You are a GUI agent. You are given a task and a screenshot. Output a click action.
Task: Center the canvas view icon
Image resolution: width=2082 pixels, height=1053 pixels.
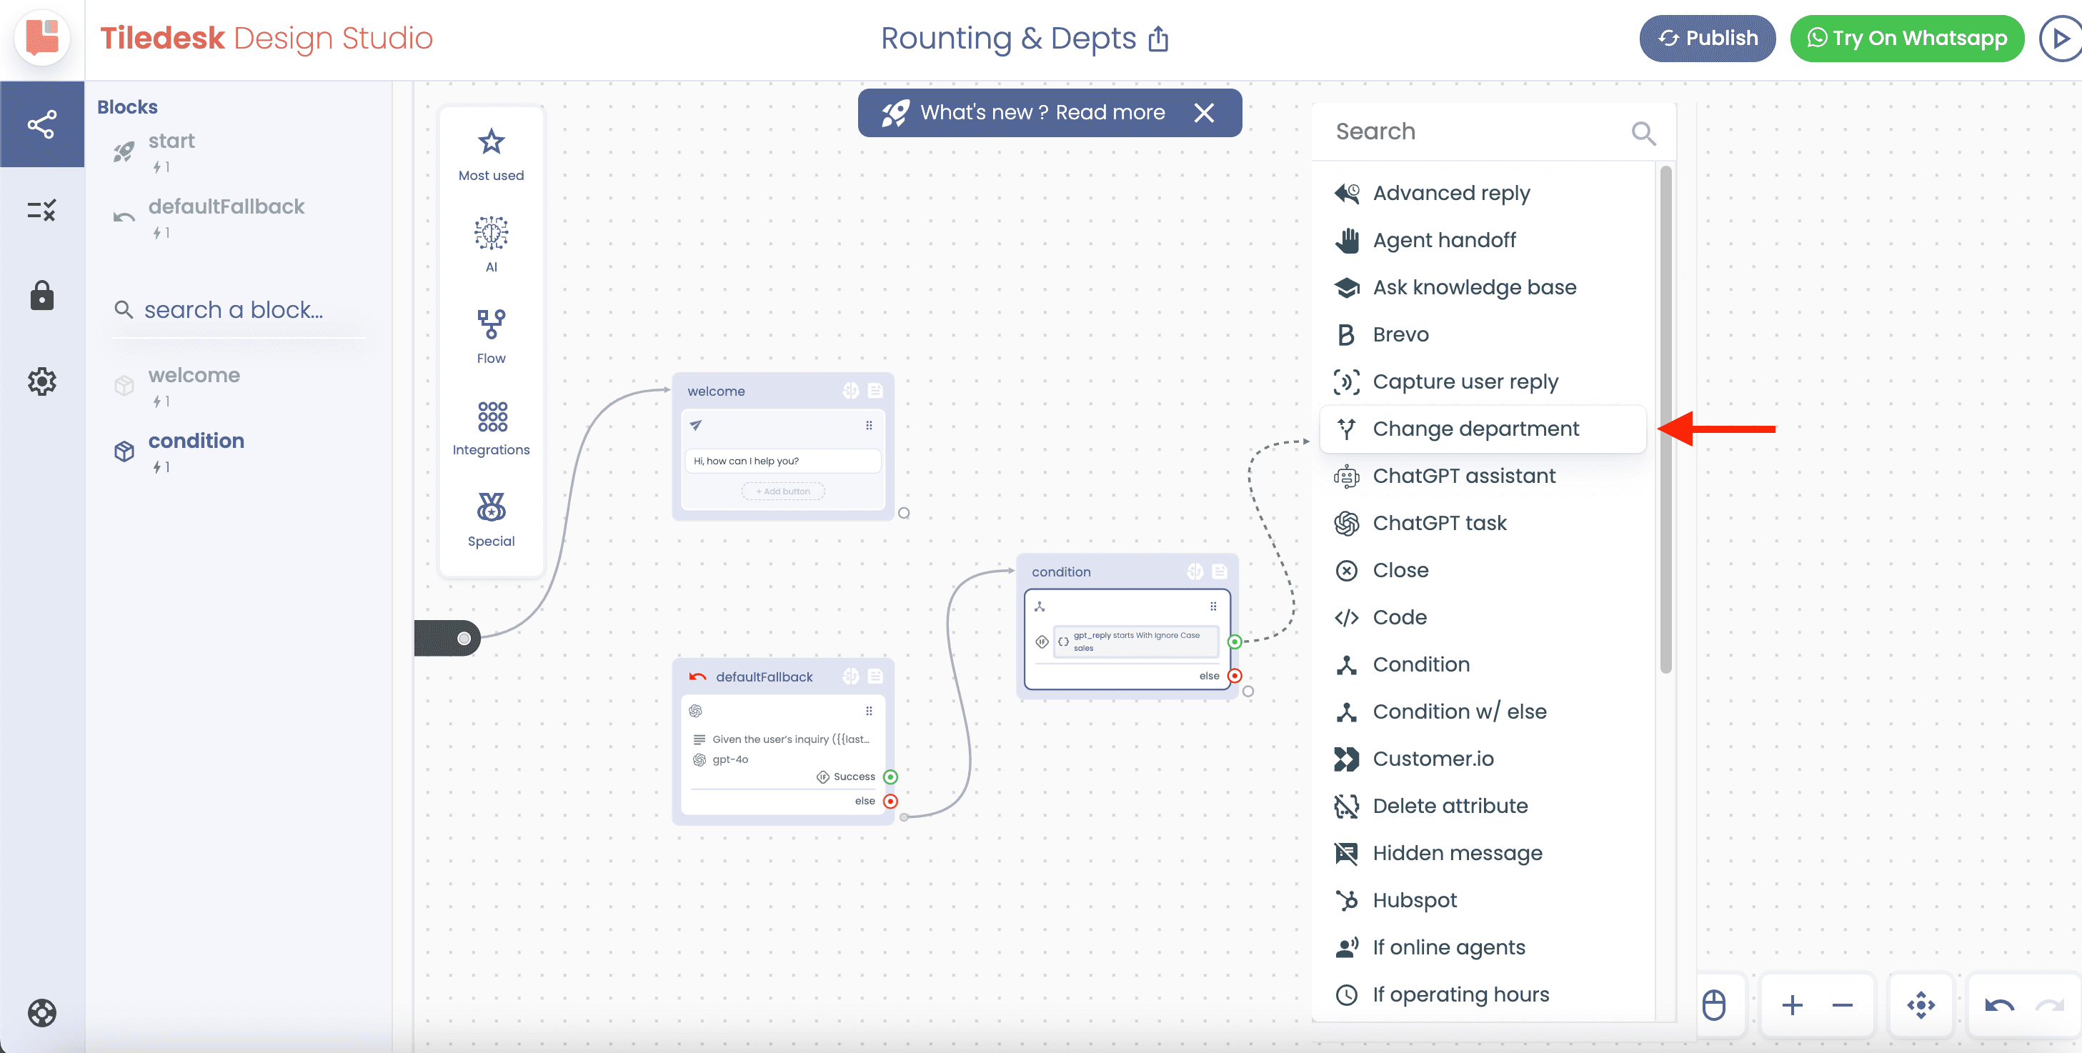pos(1921,1005)
